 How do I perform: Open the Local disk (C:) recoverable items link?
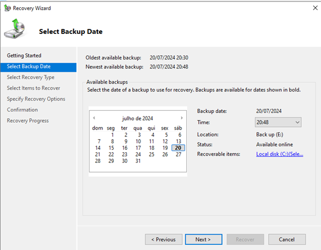coord(280,154)
